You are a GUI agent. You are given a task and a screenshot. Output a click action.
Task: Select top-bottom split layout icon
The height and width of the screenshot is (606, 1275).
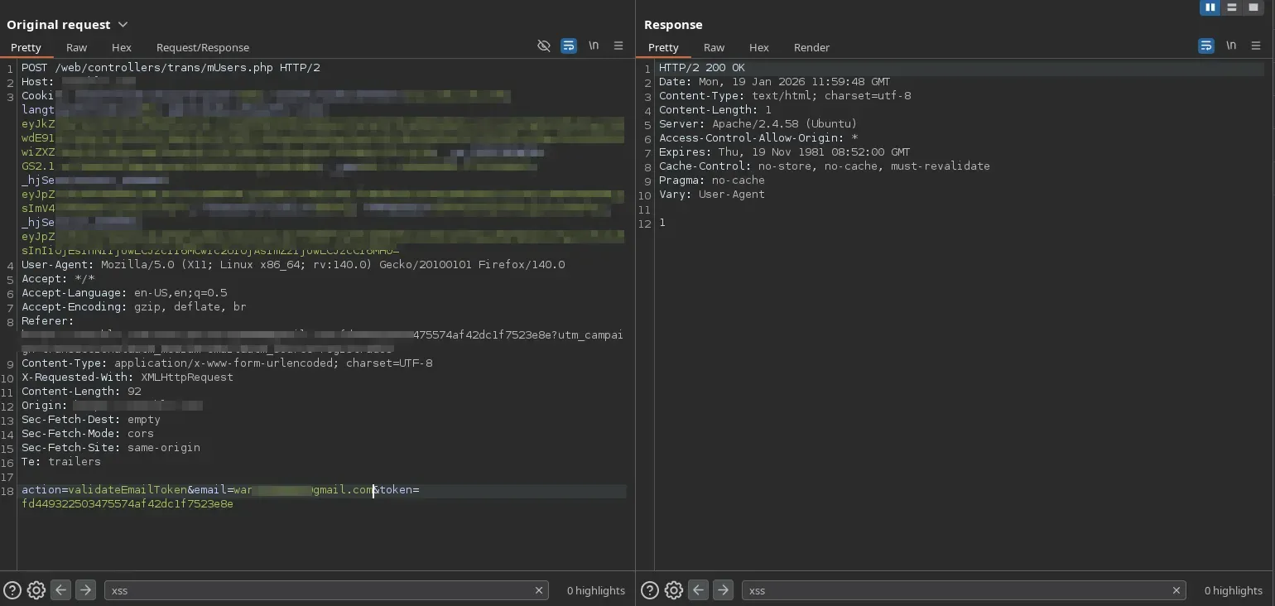(1232, 7)
